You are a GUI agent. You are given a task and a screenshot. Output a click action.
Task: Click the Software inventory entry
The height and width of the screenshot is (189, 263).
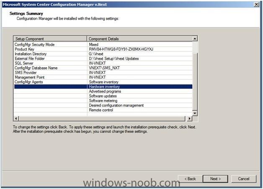click(x=104, y=82)
